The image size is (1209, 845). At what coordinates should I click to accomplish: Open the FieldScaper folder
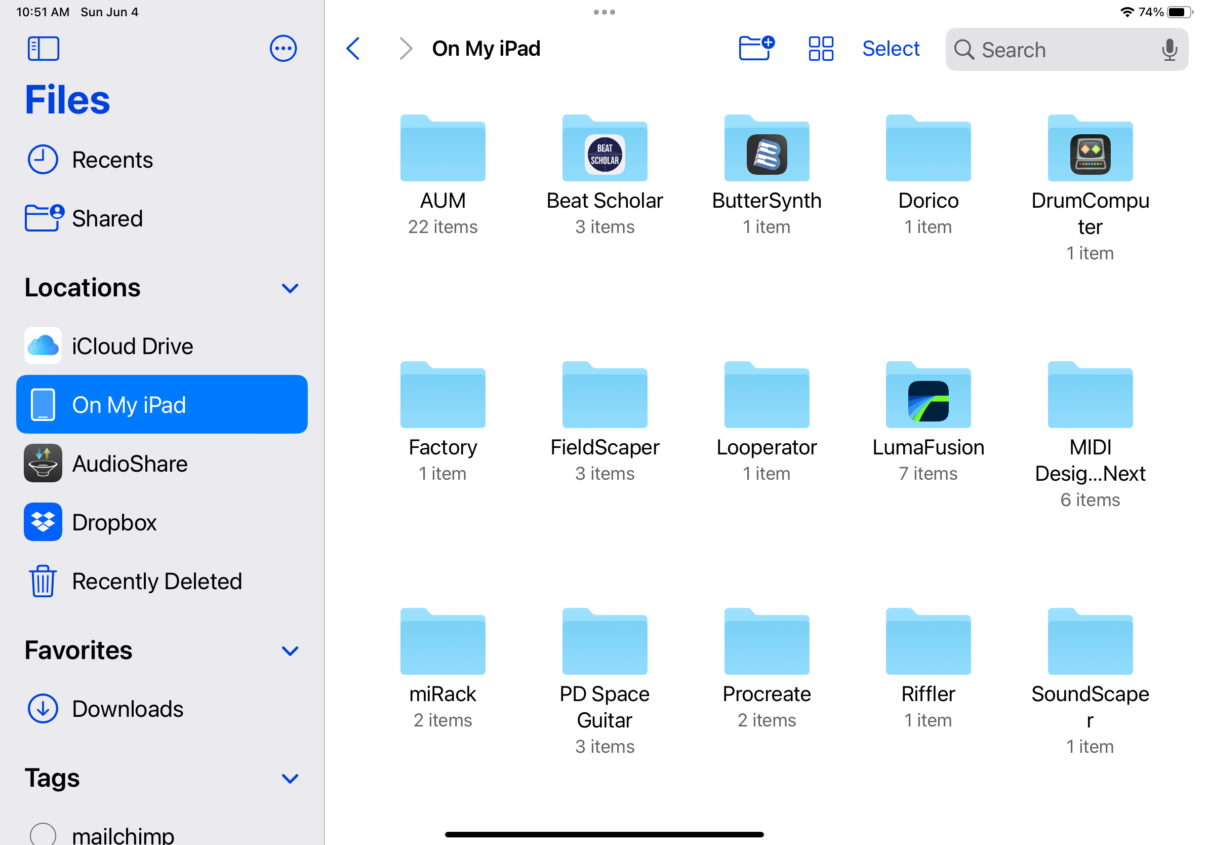pos(604,395)
